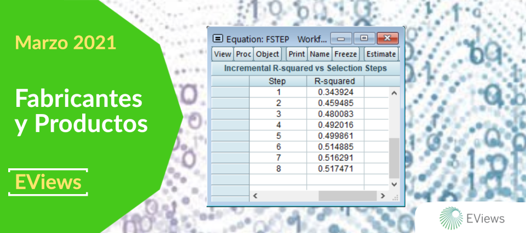
Task: Select Step cell for step 8
Action: 278,168
